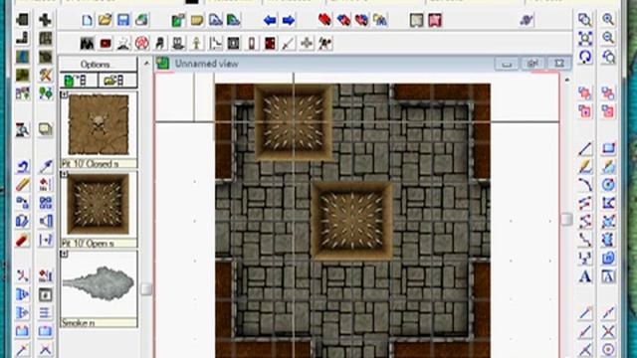The width and height of the screenshot is (637, 358).
Task: Select the red circular symbol catalog icon
Action: tap(141, 43)
